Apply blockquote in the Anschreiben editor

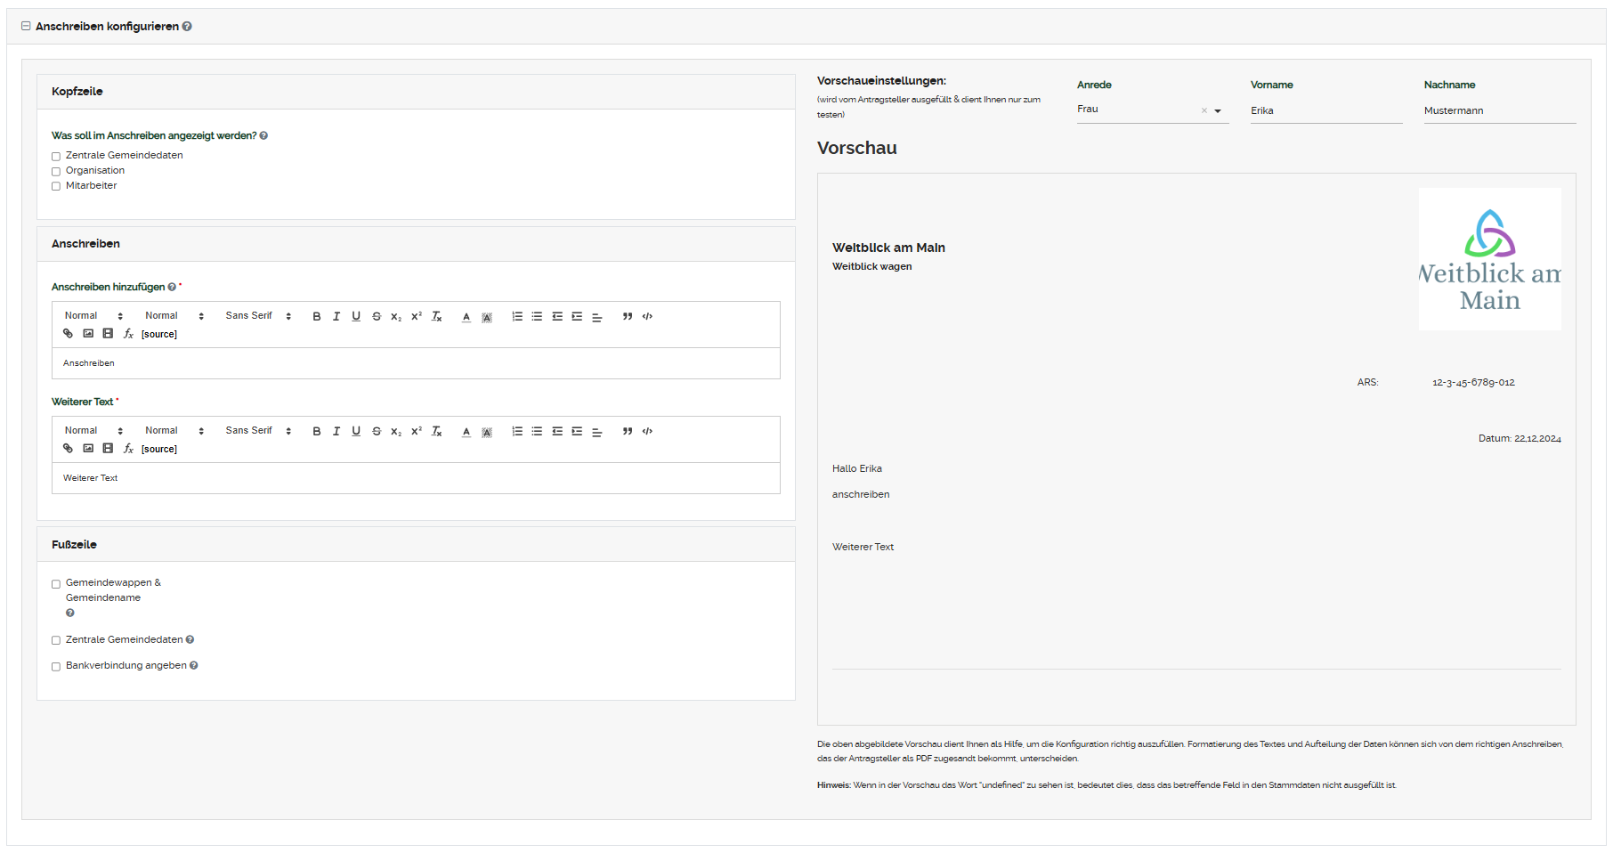coord(628,316)
